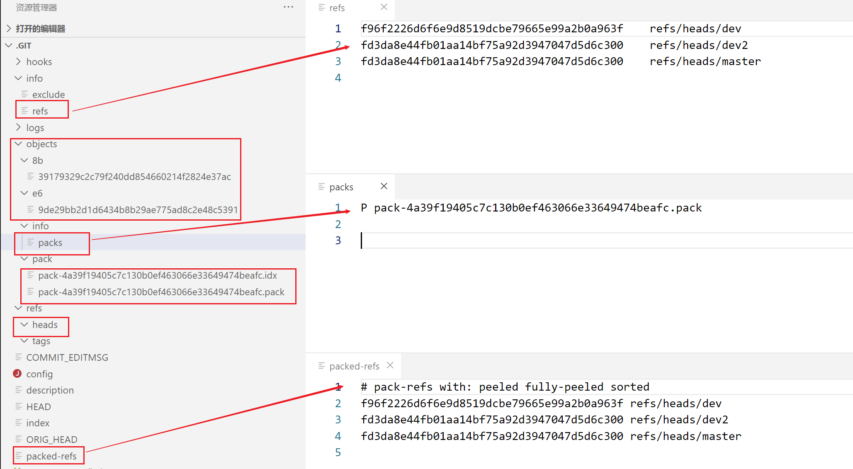Open the explorer more actions ellipsis menu

[288, 7]
